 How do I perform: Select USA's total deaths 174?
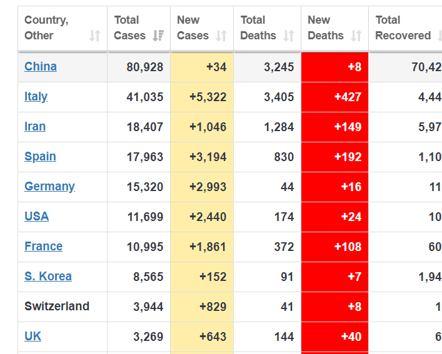click(284, 217)
